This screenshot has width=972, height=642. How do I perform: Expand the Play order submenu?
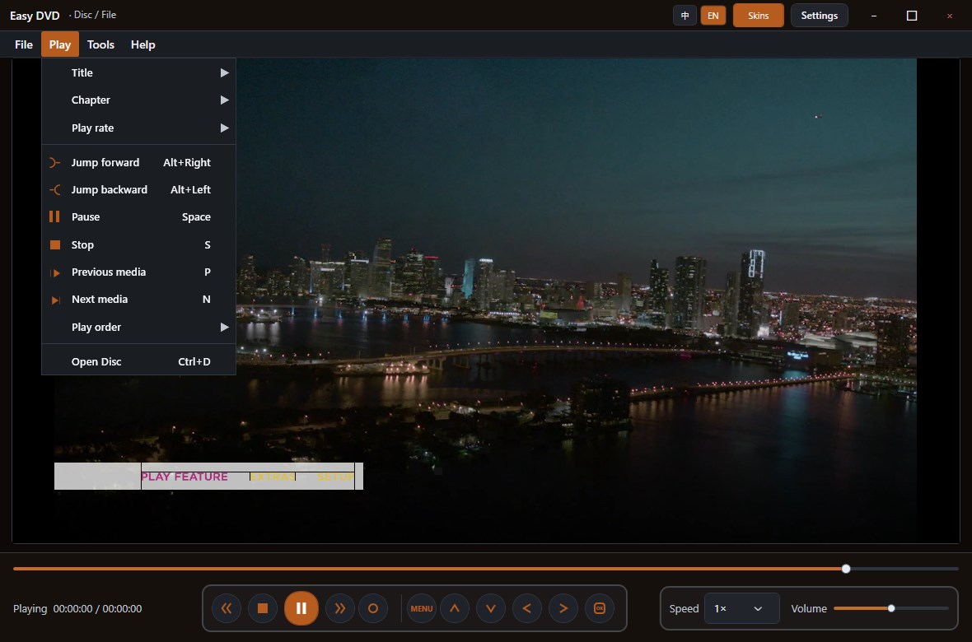tap(139, 327)
